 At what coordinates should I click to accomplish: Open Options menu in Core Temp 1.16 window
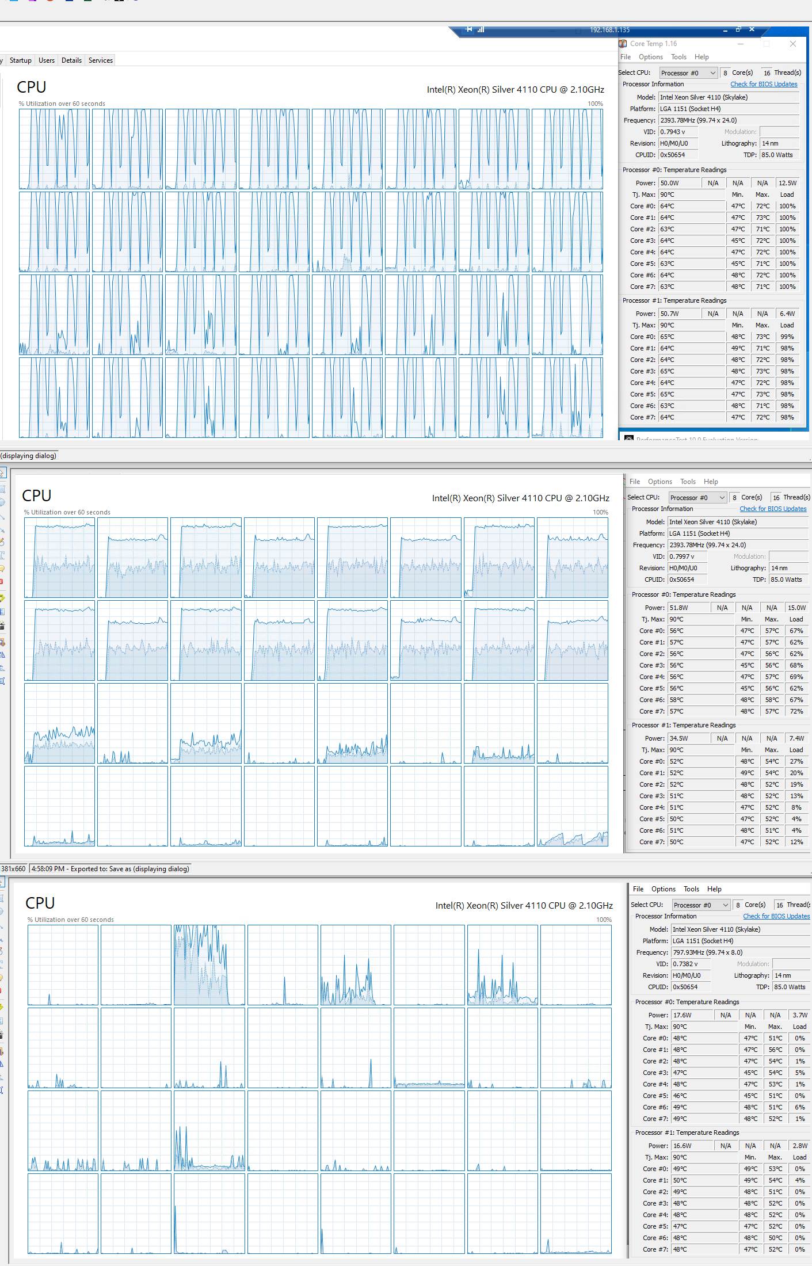point(651,57)
